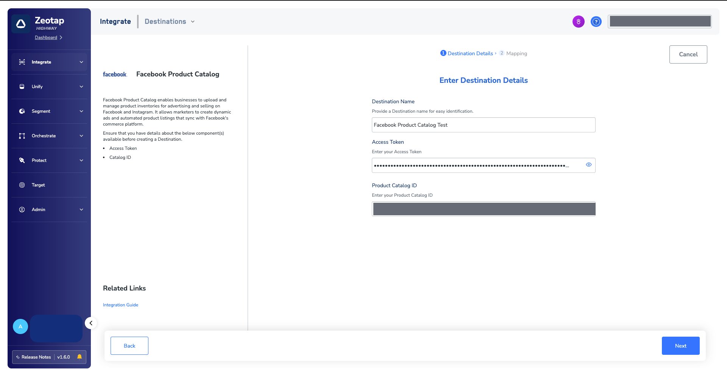Expand the Segment menu chevron
The image size is (727, 376).
click(x=81, y=111)
